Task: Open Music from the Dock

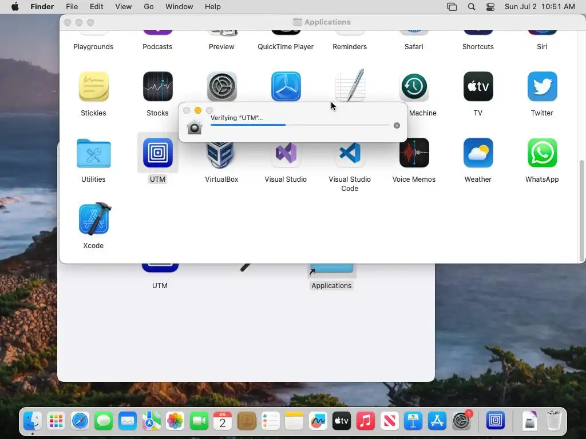Action: (366, 421)
